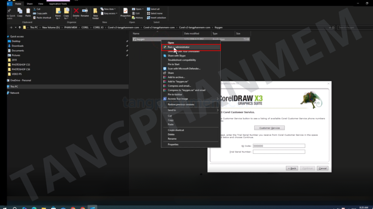Click the Cancel button in Corel dialog
This screenshot has height=209, width=373.
click(x=322, y=168)
